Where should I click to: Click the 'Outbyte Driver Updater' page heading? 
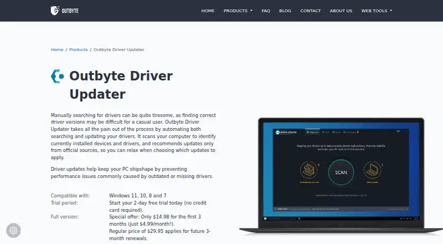click(121, 85)
